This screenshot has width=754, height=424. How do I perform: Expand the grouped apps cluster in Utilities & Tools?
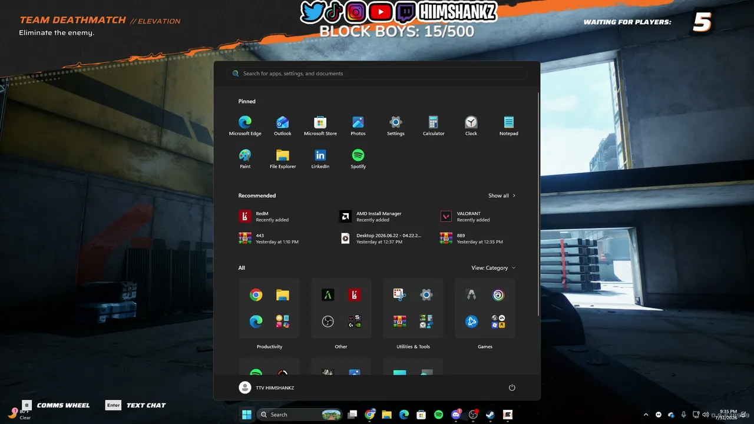point(426,322)
